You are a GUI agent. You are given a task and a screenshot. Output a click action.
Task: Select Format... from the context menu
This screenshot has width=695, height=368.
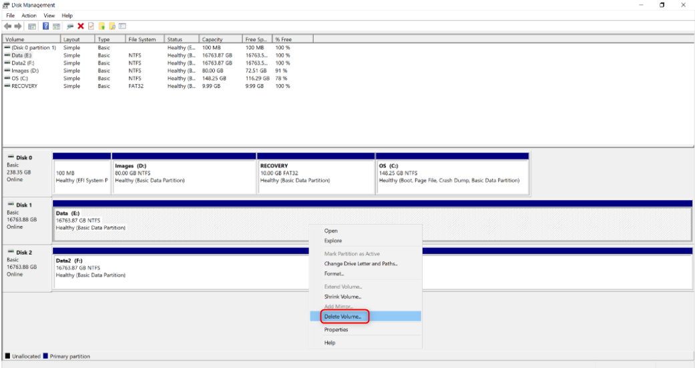pos(334,273)
